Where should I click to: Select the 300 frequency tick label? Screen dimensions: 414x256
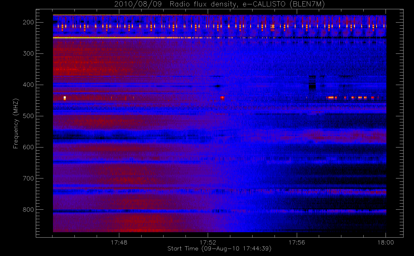tap(28, 54)
